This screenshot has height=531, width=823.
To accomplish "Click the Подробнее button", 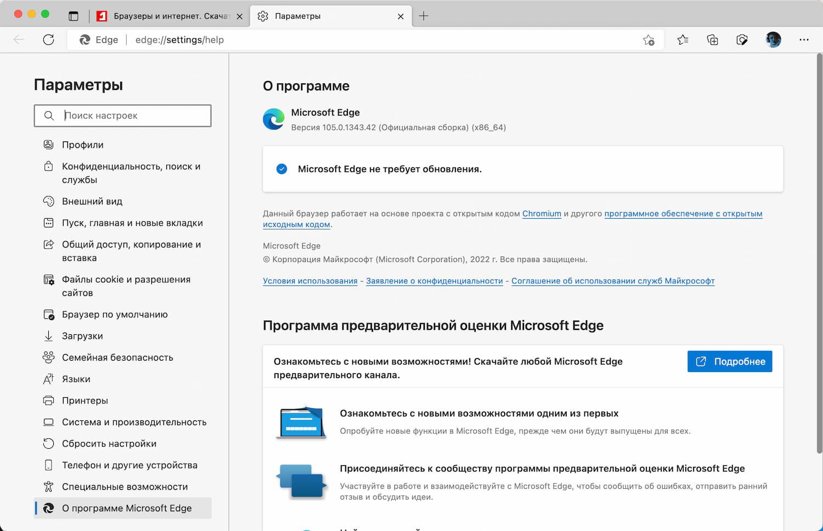I will coord(730,362).
